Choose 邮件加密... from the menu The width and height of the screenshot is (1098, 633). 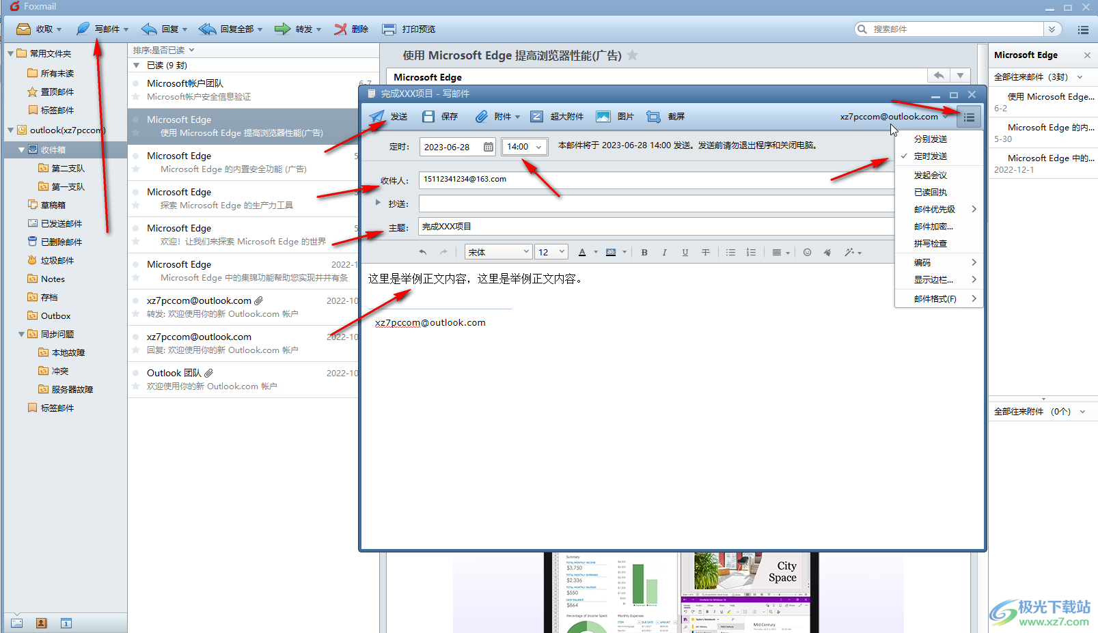(x=933, y=227)
